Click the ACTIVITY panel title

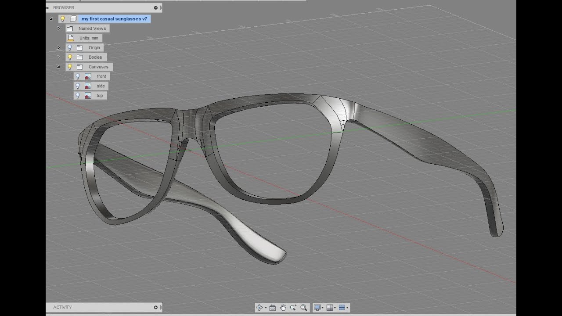pyautogui.click(x=62, y=307)
